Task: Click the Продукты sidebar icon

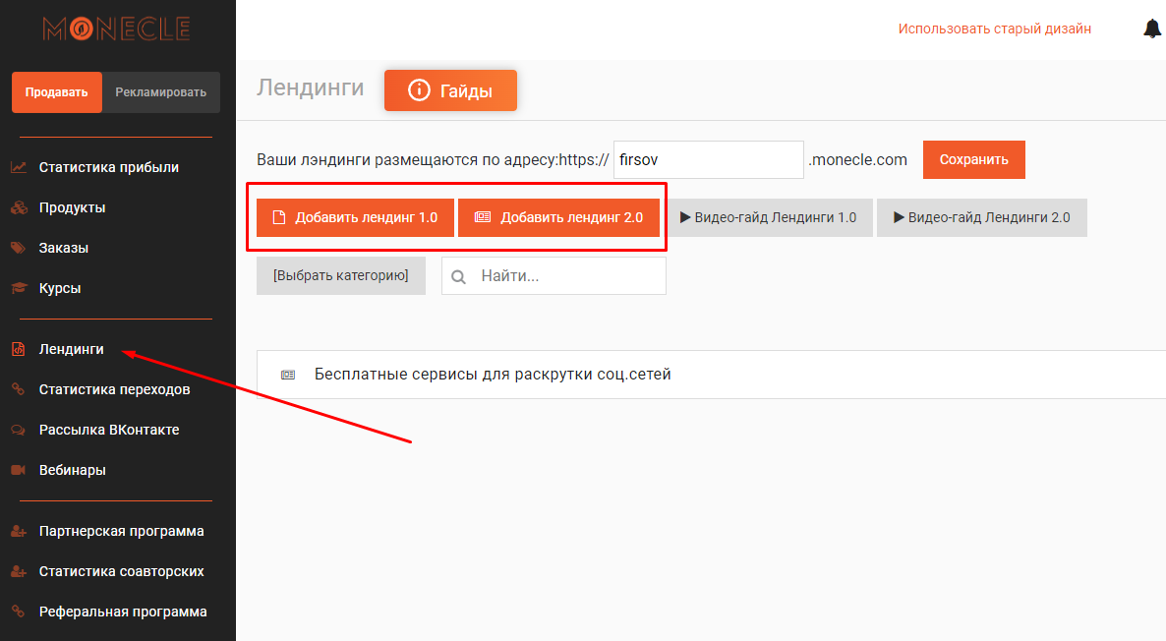Action: tap(18, 207)
